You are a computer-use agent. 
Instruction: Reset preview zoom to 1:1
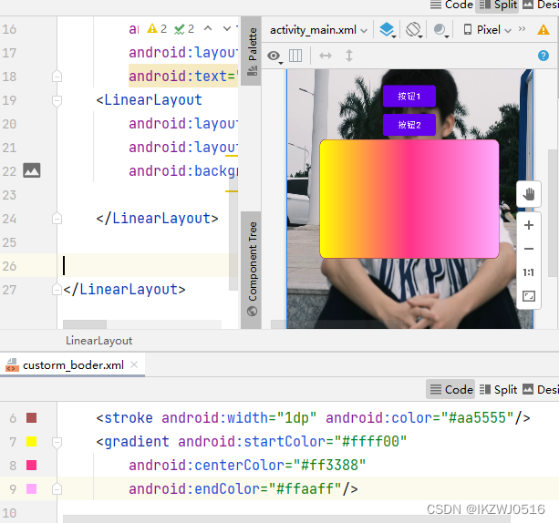pyautogui.click(x=529, y=272)
